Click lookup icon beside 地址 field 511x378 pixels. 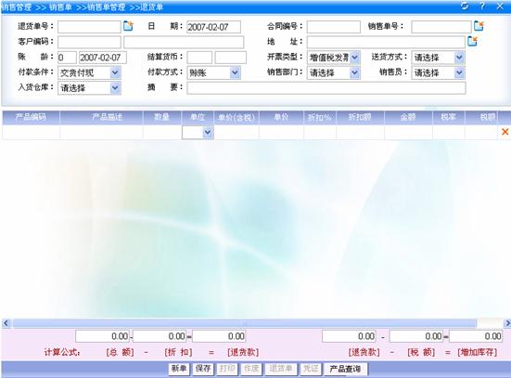pos(472,41)
